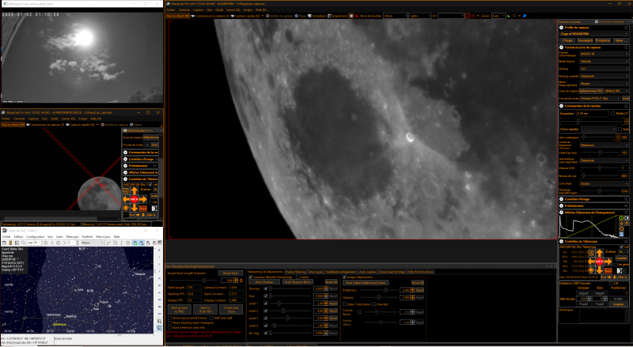Open the Scripts menu in main SharpCap window
633x347 pixels.
[248, 9]
